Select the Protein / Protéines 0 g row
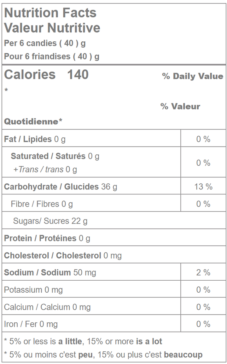The image size is (227, 364). coord(47,238)
